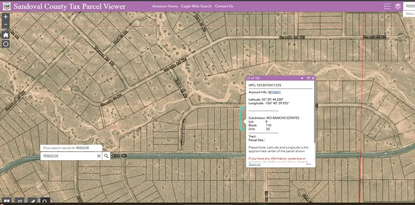Click the Sandoval County logo
Image resolution: width=415 pixels, height=205 pixels.
pos(6,6)
